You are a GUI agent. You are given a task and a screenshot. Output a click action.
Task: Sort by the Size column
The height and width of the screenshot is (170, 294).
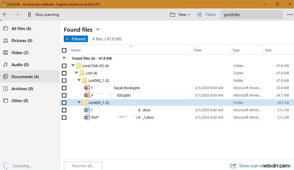click(268, 50)
